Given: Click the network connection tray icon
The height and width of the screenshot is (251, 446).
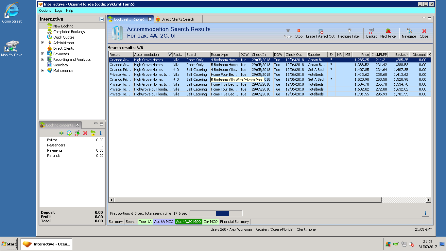Looking at the screenshot, I should coord(404,244).
